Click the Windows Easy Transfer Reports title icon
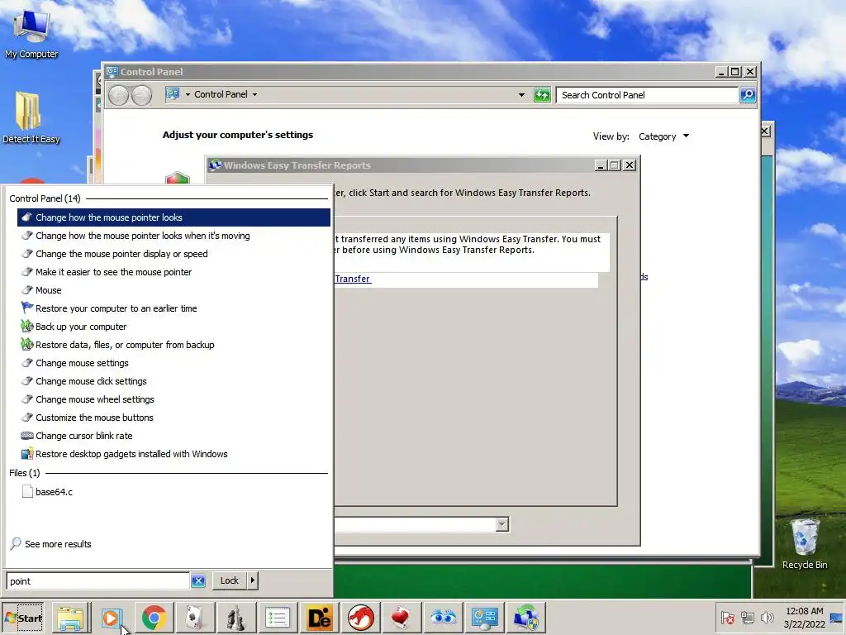The width and height of the screenshot is (846, 635). click(216, 165)
